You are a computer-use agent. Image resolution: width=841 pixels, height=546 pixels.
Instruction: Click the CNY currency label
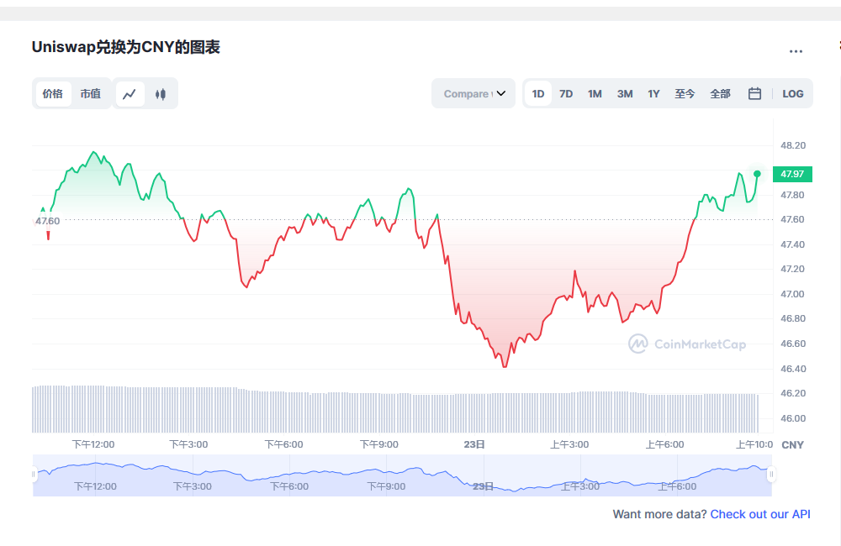[793, 444]
